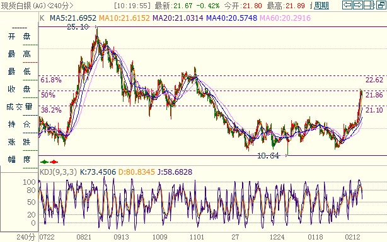Image resolution: width=387 pixels, height=242 pixels.
Task: Click the MA20:21.0314 indicator label
Action: (x=178, y=18)
